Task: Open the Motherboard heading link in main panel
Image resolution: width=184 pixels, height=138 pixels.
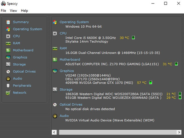Action: point(70,59)
